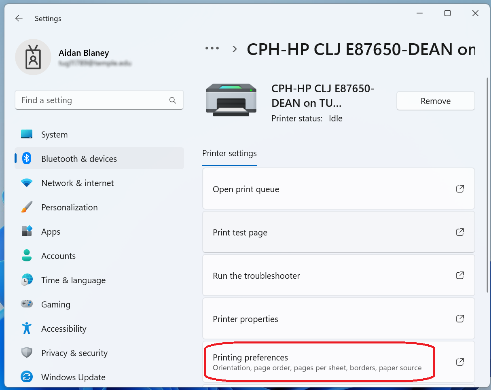Click the Windows Update sync icon
The height and width of the screenshot is (390, 491).
coord(27,377)
